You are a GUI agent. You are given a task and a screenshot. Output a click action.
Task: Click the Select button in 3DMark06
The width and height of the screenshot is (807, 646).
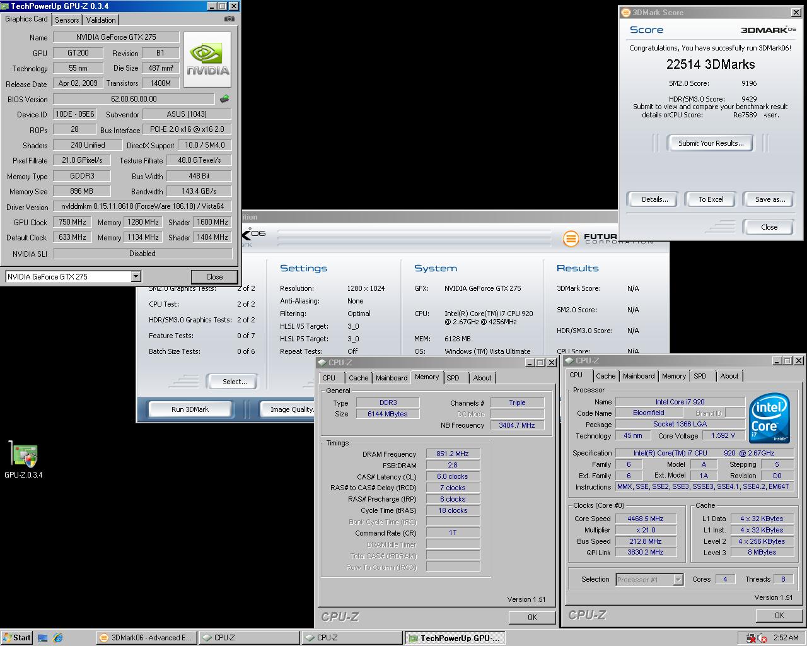(x=235, y=382)
